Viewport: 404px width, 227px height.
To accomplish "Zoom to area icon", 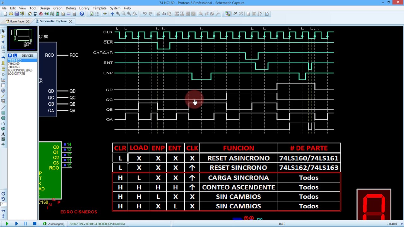I will (135, 14).
